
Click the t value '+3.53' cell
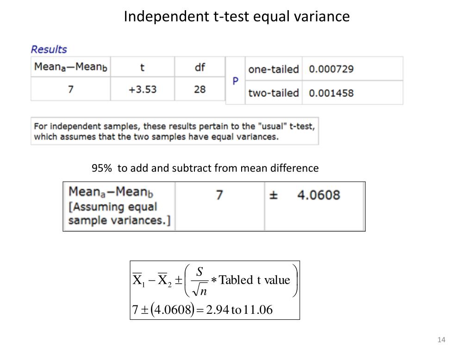point(143,89)
